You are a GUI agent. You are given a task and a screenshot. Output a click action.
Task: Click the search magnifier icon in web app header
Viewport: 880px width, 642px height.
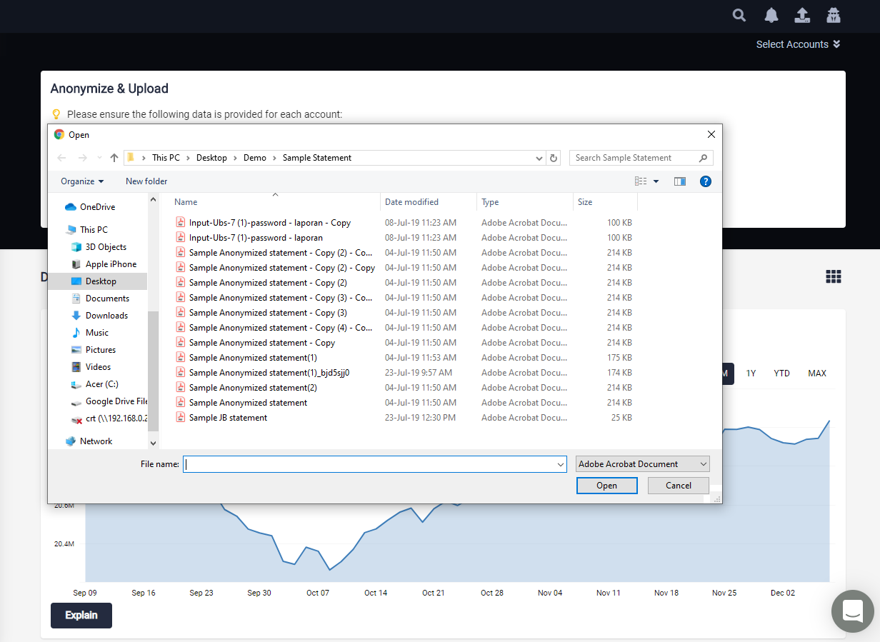739,15
